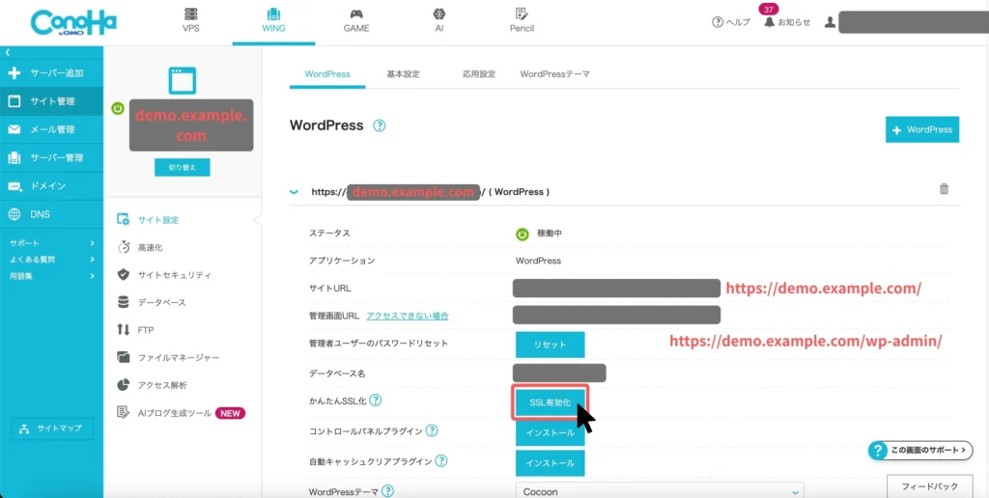This screenshot has height=498, width=989.
Task: Click 切り替え site switch button
Action: (x=183, y=168)
